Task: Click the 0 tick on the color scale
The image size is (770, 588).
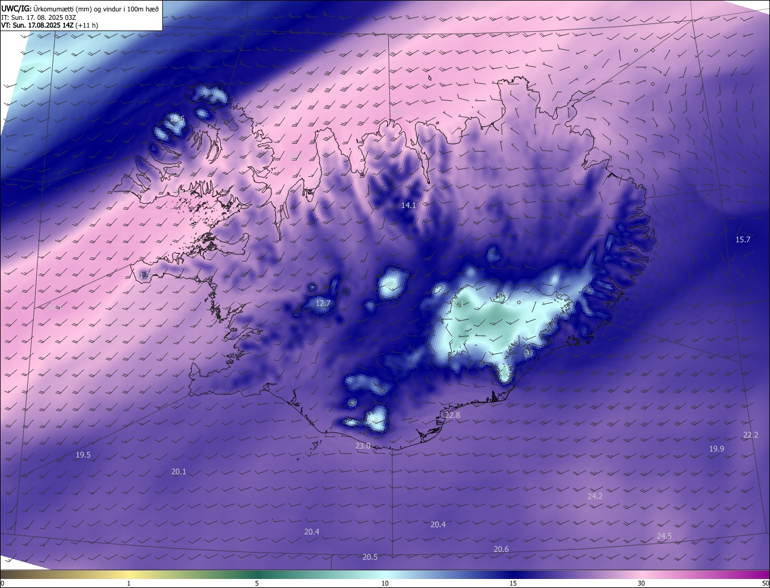Action: pyautogui.click(x=2, y=584)
